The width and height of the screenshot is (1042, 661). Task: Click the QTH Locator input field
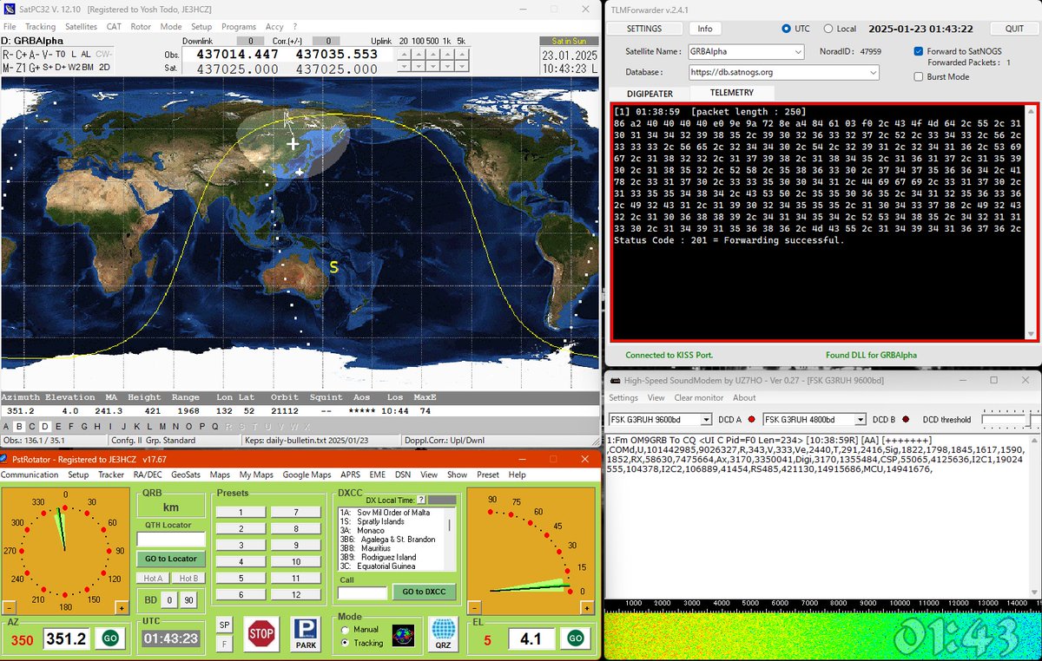[x=171, y=540]
